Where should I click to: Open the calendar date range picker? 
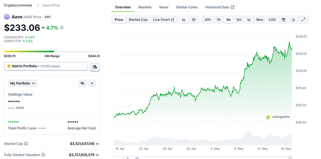[x=283, y=20]
